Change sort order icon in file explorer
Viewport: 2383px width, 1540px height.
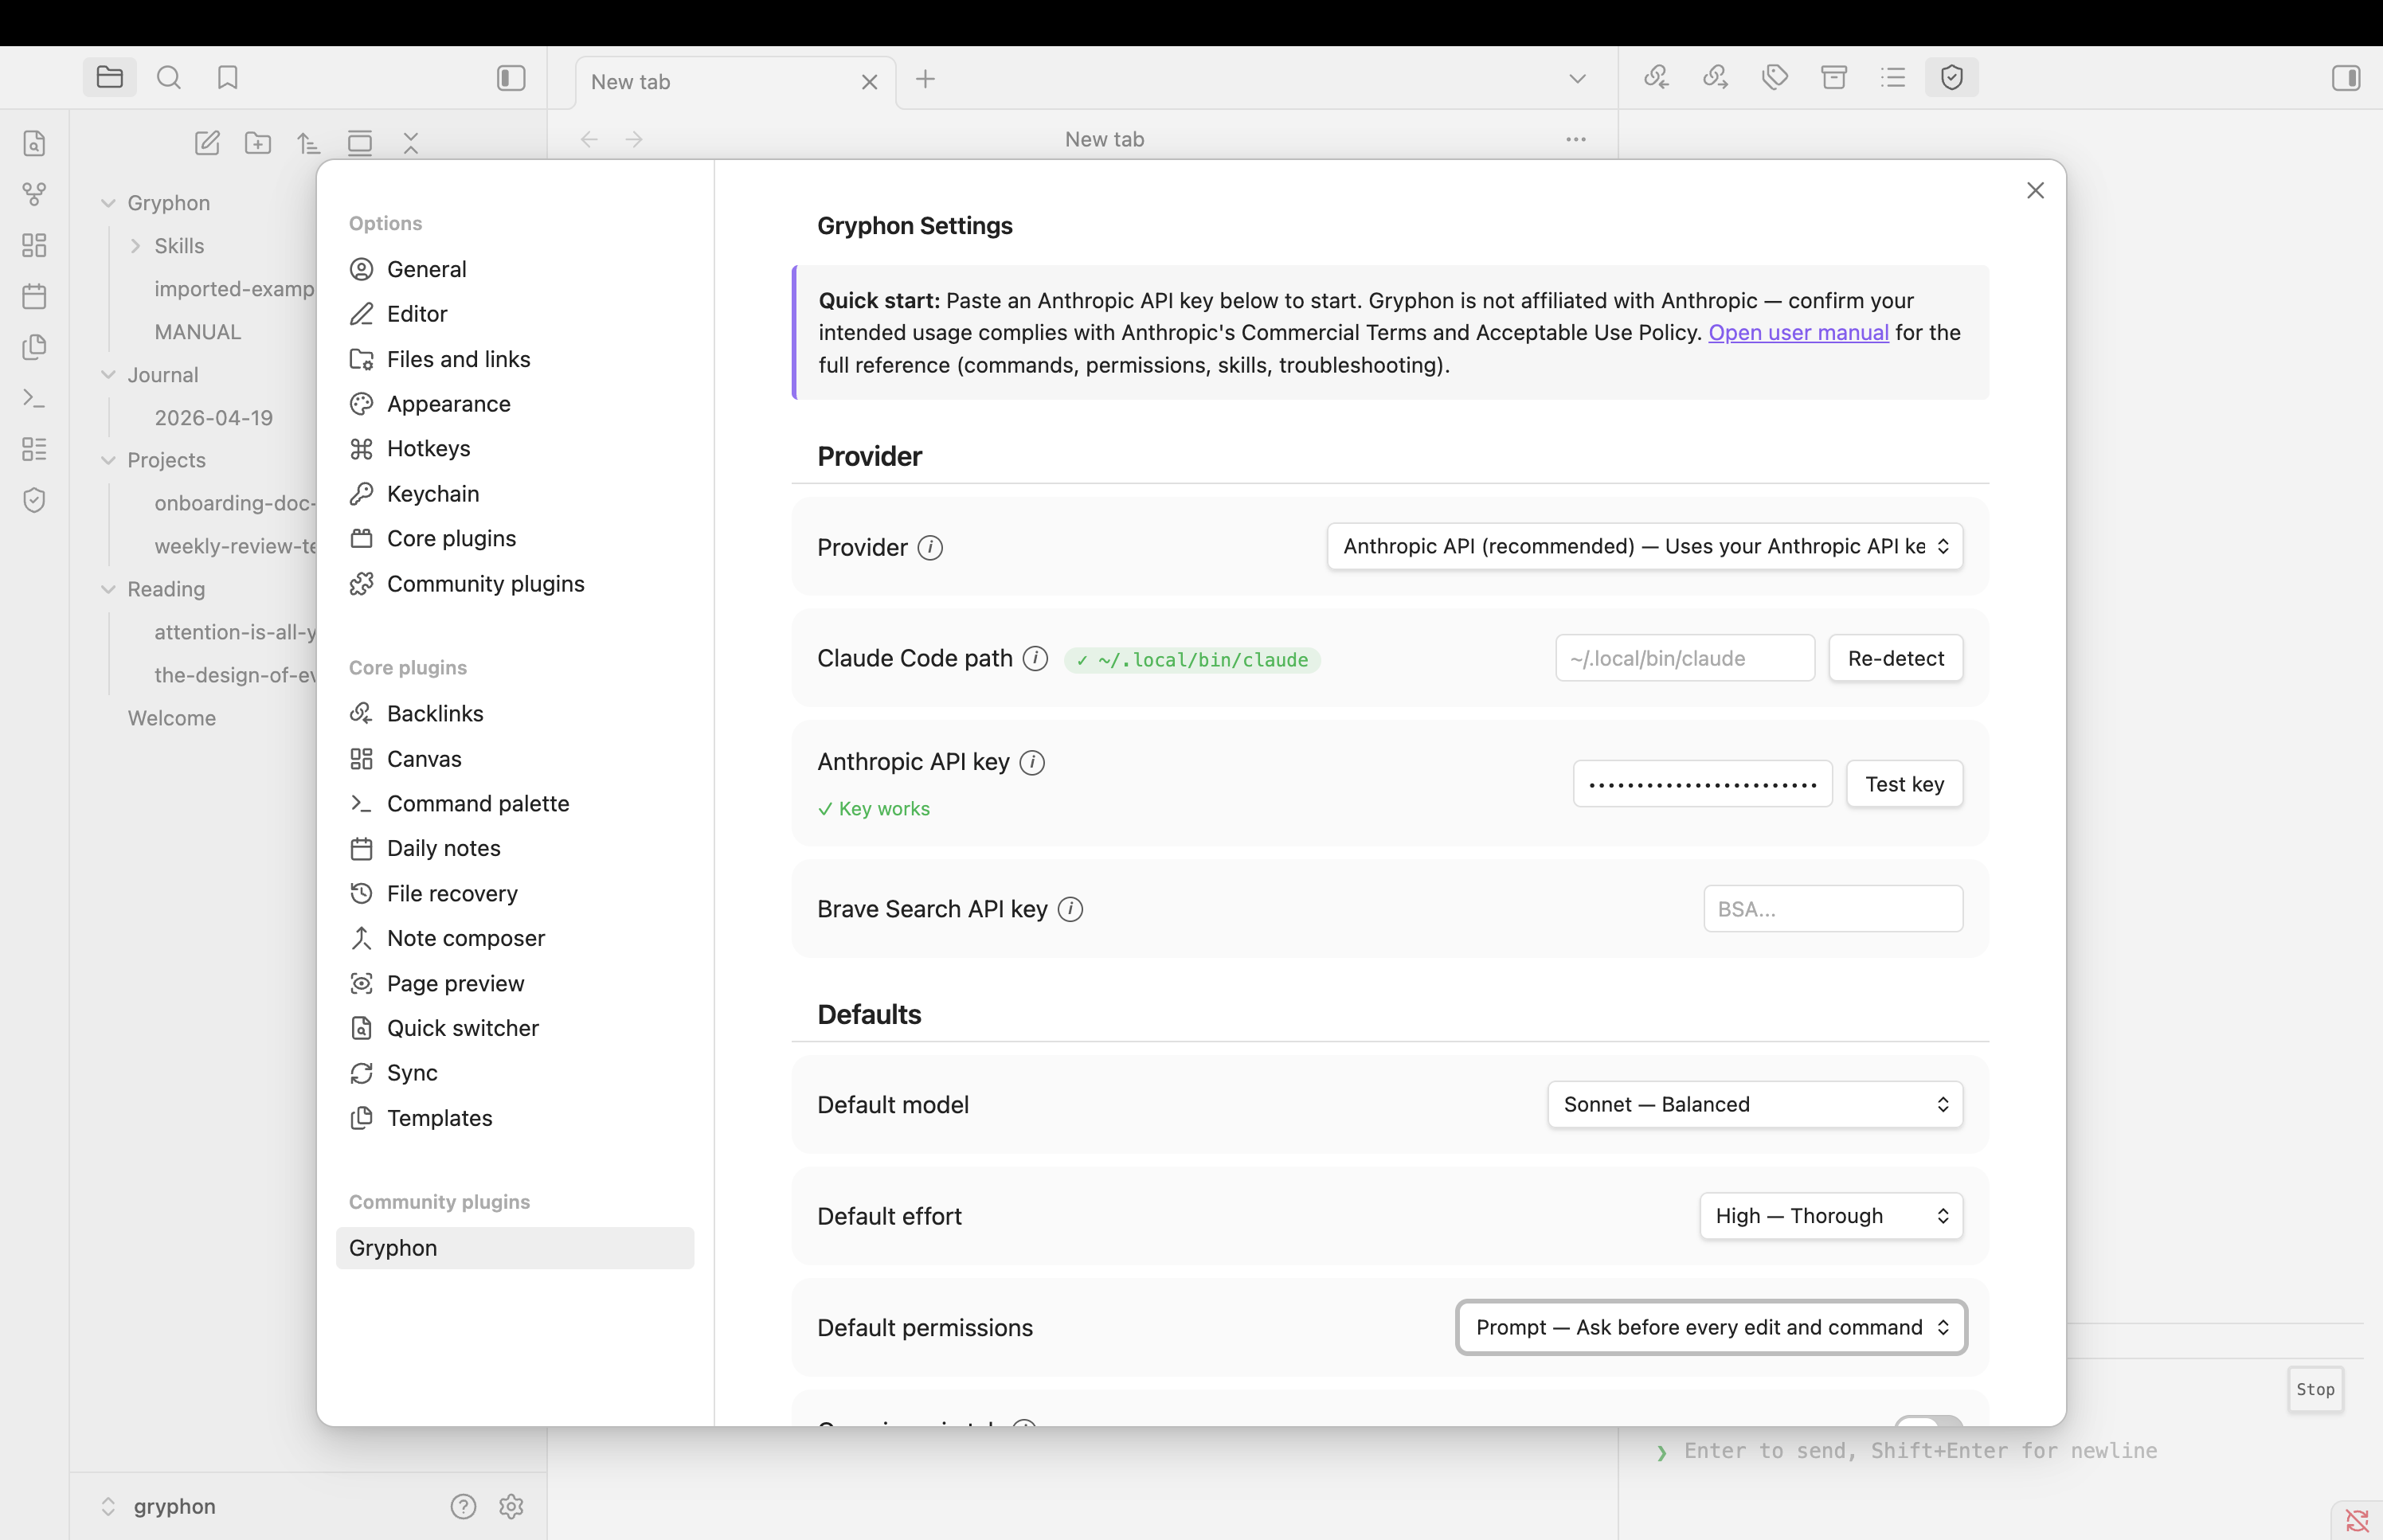coord(309,143)
